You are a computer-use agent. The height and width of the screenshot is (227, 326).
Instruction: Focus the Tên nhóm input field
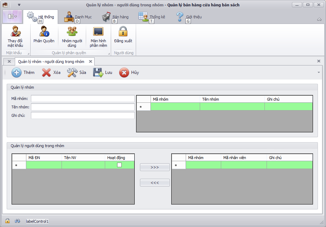click(x=83, y=107)
